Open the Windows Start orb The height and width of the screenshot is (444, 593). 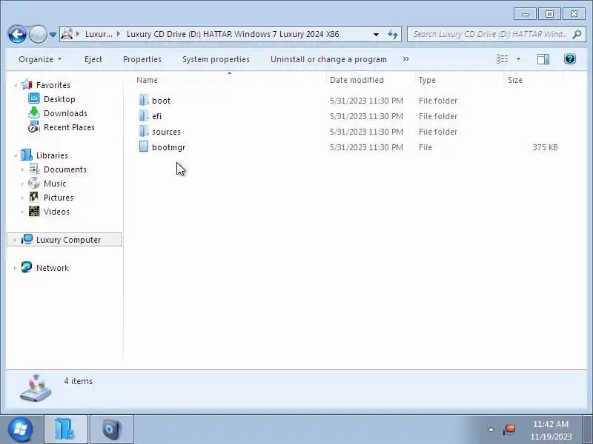[20, 429]
